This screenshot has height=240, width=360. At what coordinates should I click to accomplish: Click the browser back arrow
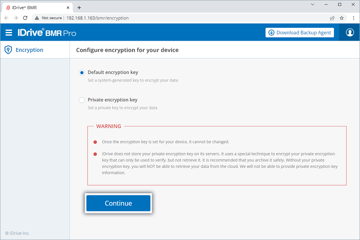tap(6, 18)
